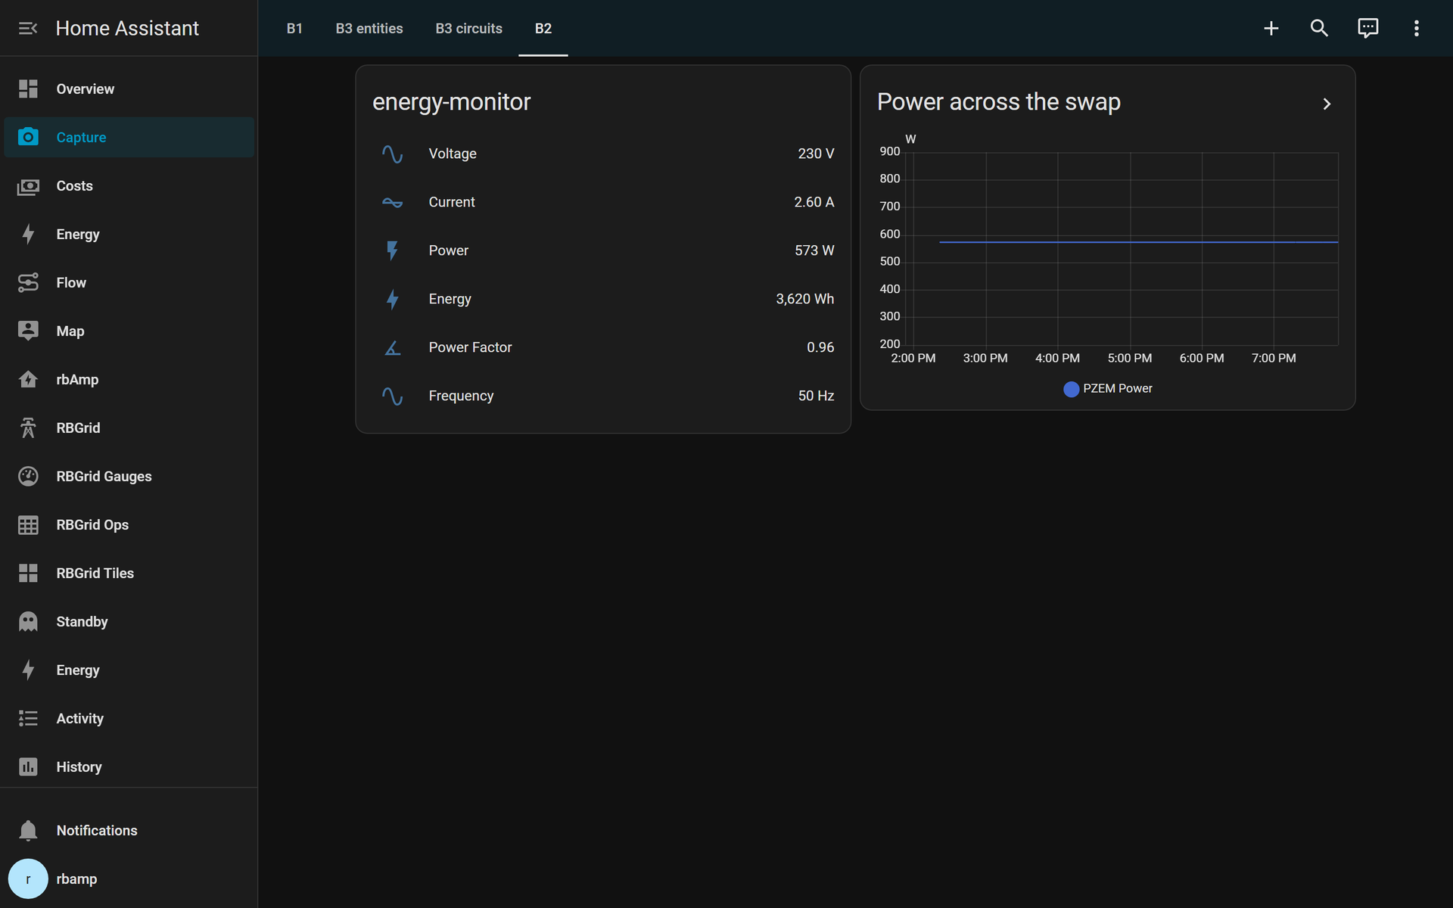Click the RBGrid Tiles icon
1453x908 pixels.
(28, 573)
